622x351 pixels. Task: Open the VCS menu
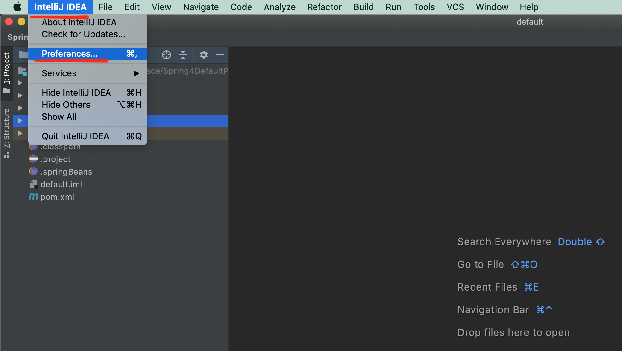pyautogui.click(x=455, y=7)
